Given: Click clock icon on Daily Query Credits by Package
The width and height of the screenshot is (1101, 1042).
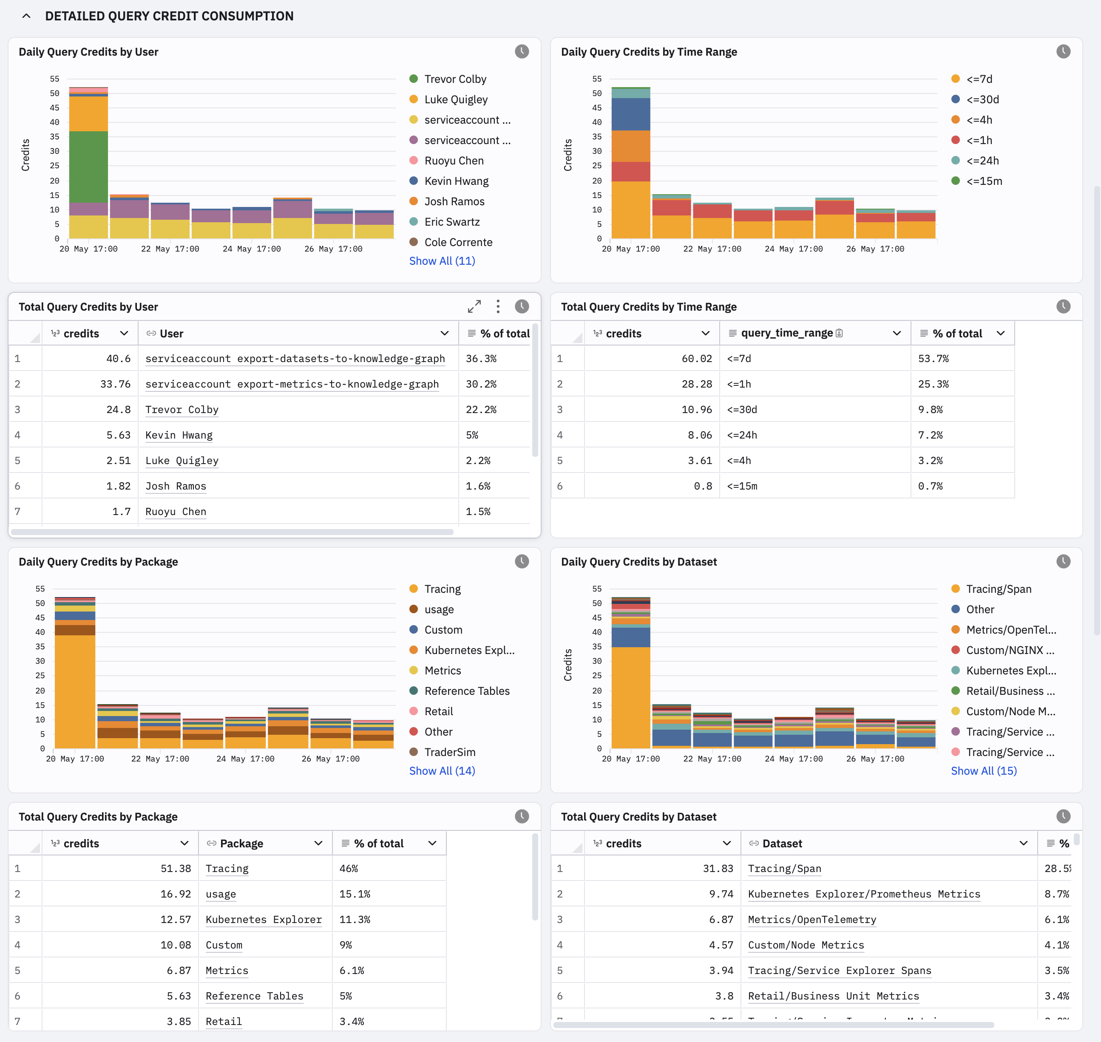Looking at the screenshot, I should click(x=522, y=561).
